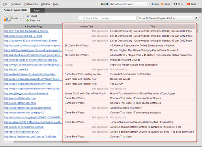Image resolution: width=202 pixels, height=147 pixels.
Task: Click the vertical scrollbar thumb
Action: pos(197,31)
